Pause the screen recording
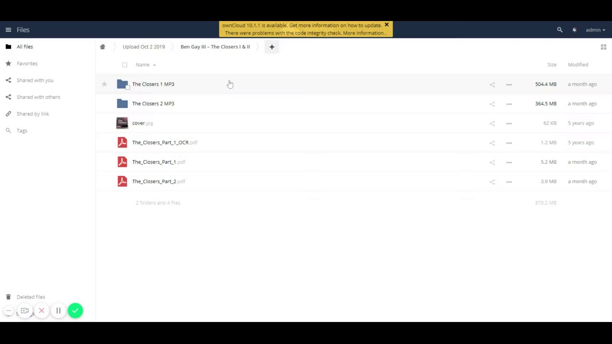Viewport: 612px width, 344px height. 58,311
